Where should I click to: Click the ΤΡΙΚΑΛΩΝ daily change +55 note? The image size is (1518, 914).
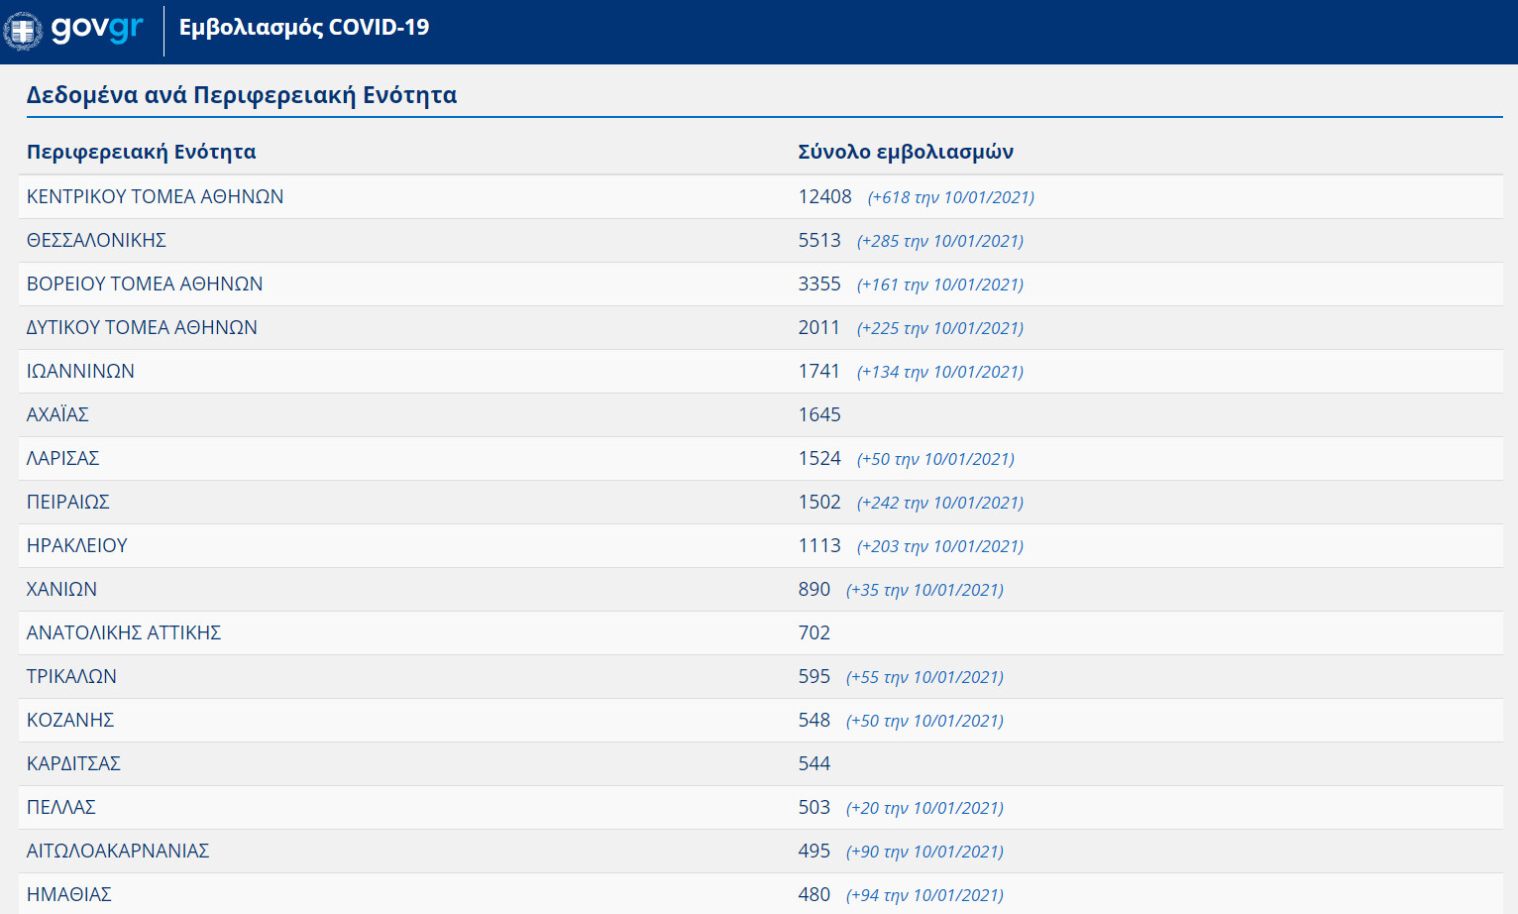click(923, 677)
